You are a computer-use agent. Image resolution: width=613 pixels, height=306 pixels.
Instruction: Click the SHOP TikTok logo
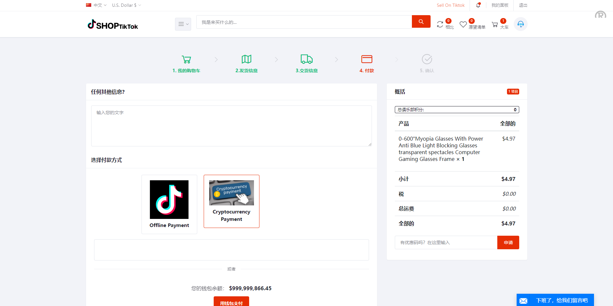pos(112,25)
